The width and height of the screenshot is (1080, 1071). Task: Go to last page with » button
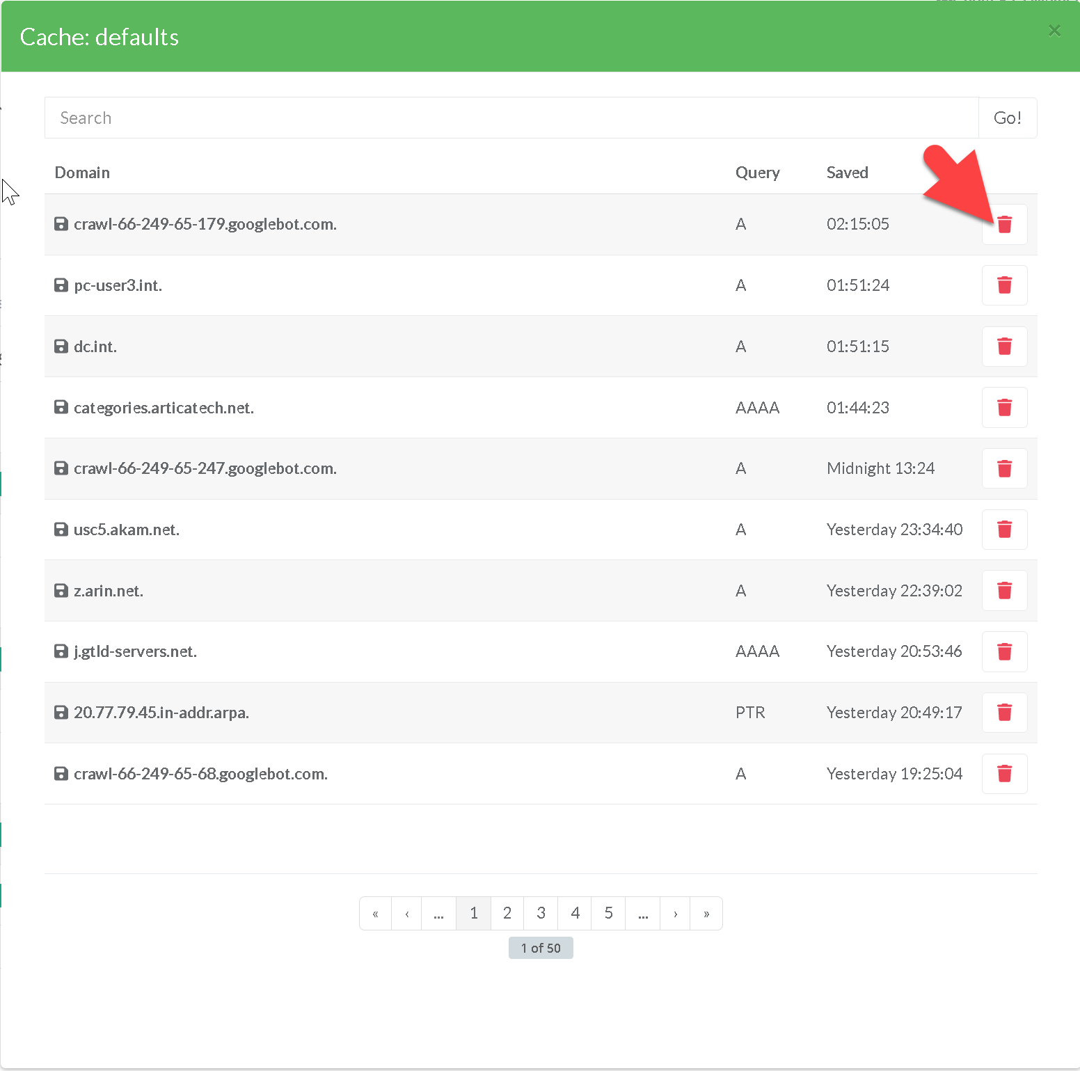point(706,914)
